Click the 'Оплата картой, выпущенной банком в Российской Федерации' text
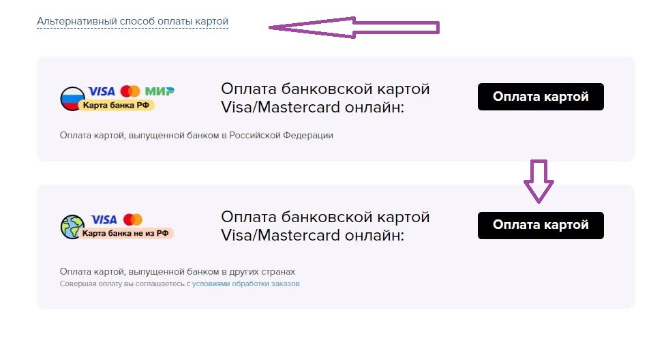666x338 pixels. coord(196,136)
